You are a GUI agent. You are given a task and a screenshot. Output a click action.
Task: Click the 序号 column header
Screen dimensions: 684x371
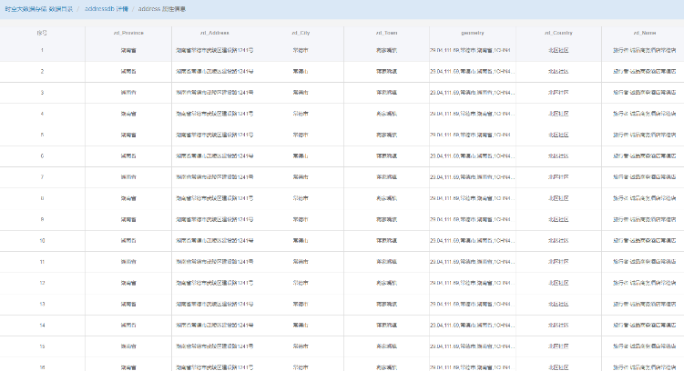[42, 33]
